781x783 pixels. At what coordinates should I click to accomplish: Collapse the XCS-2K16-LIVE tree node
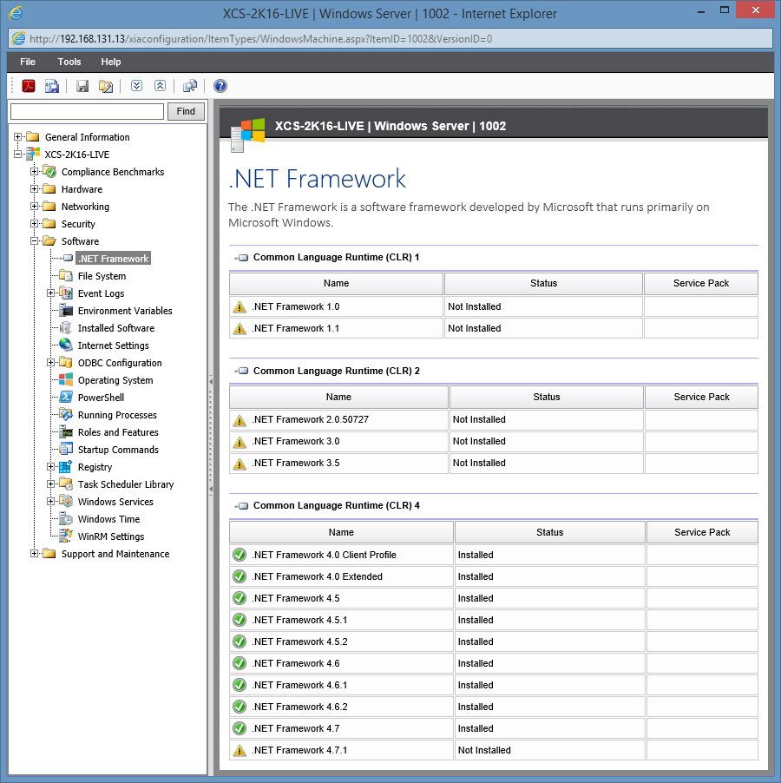(x=18, y=155)
